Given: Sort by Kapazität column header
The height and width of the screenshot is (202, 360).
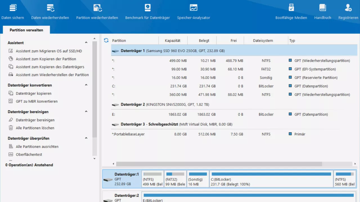Looking at the screenshot, I should coord(173,40).
